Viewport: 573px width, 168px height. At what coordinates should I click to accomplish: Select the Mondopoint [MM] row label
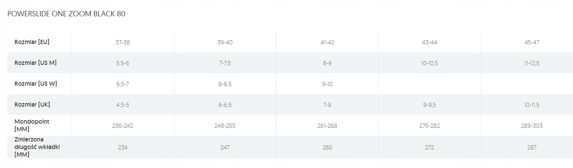(x=32, y=126)
